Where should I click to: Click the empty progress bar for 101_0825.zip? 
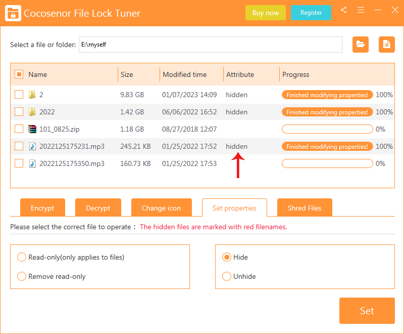pyautogui.click(x=327, y=129)
